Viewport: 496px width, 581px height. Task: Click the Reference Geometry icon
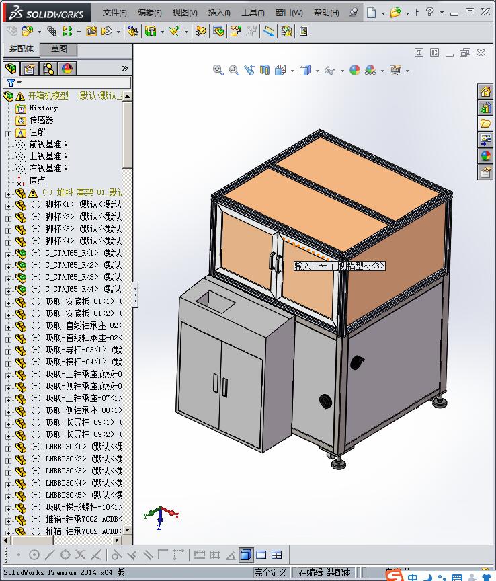point(175,31)
